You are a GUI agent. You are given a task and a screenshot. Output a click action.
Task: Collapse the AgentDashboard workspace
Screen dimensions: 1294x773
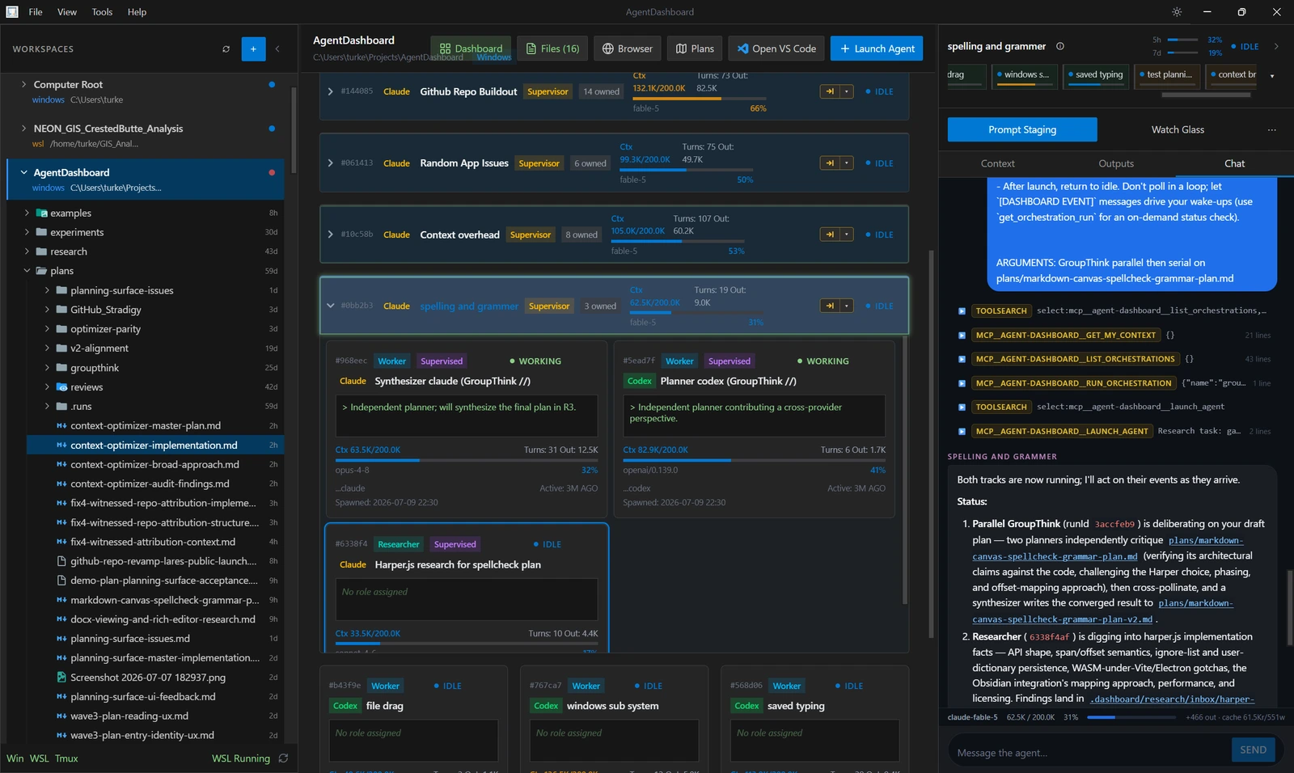(x=23, y=172)
